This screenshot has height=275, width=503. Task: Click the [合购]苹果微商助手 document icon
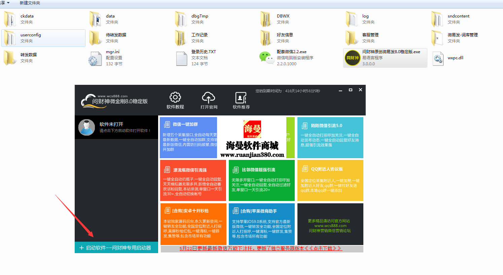[x=236, y=211]
